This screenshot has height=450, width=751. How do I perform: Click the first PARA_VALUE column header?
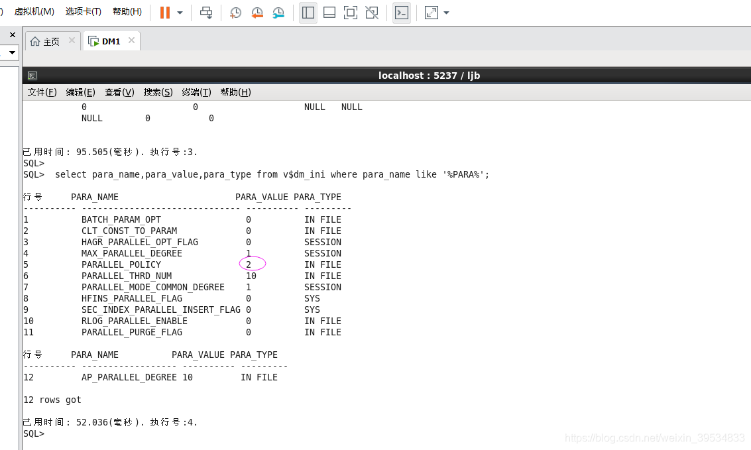tap(262, 197)
